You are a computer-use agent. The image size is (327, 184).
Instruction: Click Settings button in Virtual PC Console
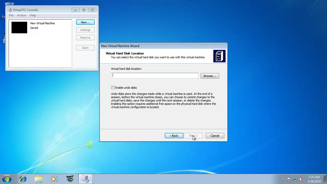coord(85,30)
